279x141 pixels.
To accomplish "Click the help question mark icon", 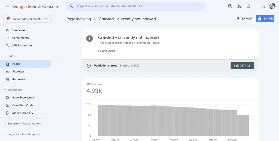I will click(x=230, y=6).
